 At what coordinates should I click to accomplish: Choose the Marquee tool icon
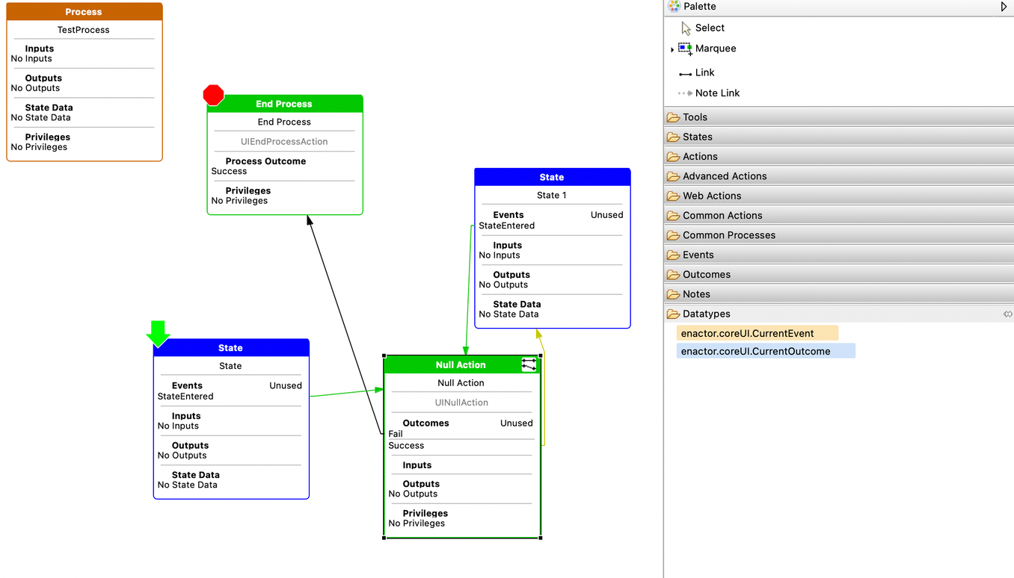click(685, 49)
